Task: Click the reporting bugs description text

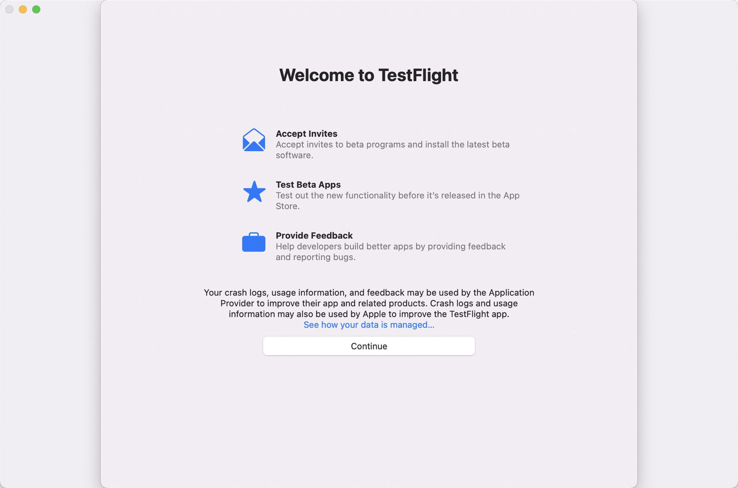Action: (x=390, y=252)
